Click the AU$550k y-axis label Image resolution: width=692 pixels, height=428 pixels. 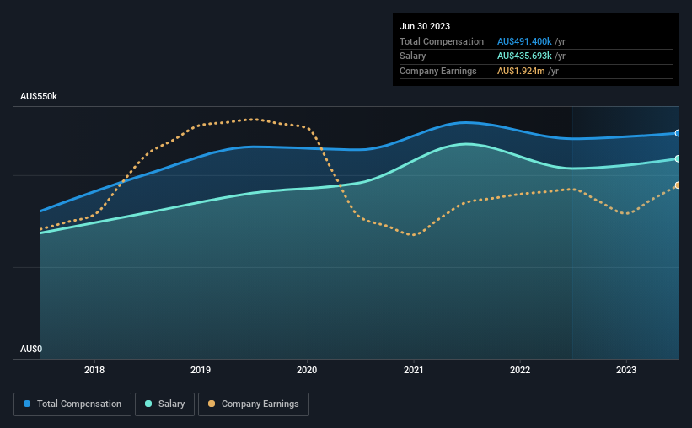[x=39, y=96]
